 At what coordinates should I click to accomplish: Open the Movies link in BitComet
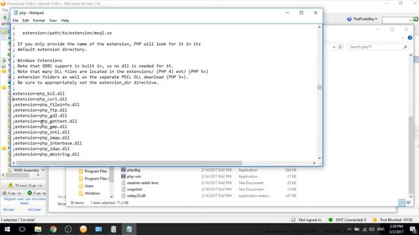pyautogui.click(x=9, y=210)
